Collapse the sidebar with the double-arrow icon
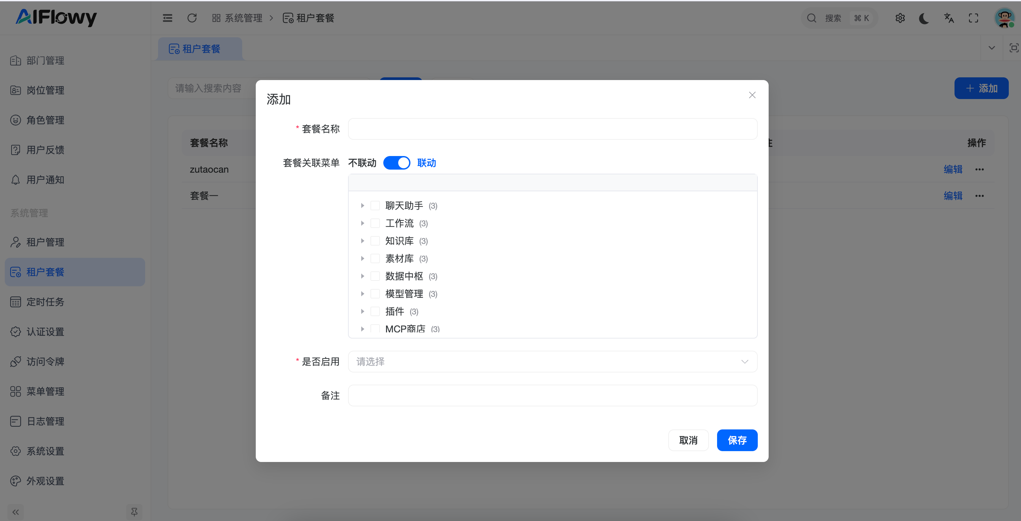Screen dimensions: 1021x521 point(16,512)
